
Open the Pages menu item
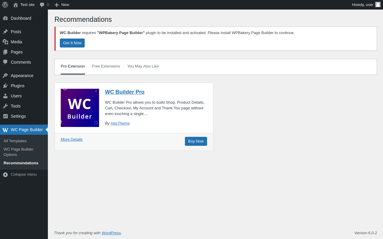[17, 52]
